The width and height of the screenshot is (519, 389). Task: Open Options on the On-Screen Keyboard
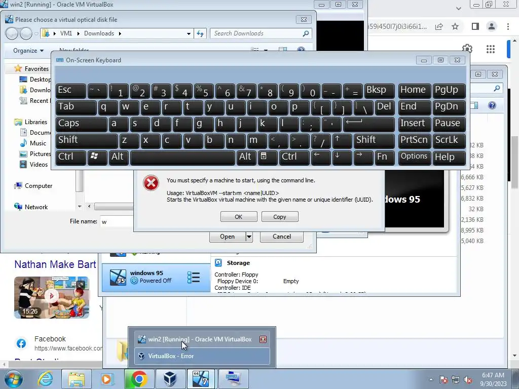coord(415,158)
